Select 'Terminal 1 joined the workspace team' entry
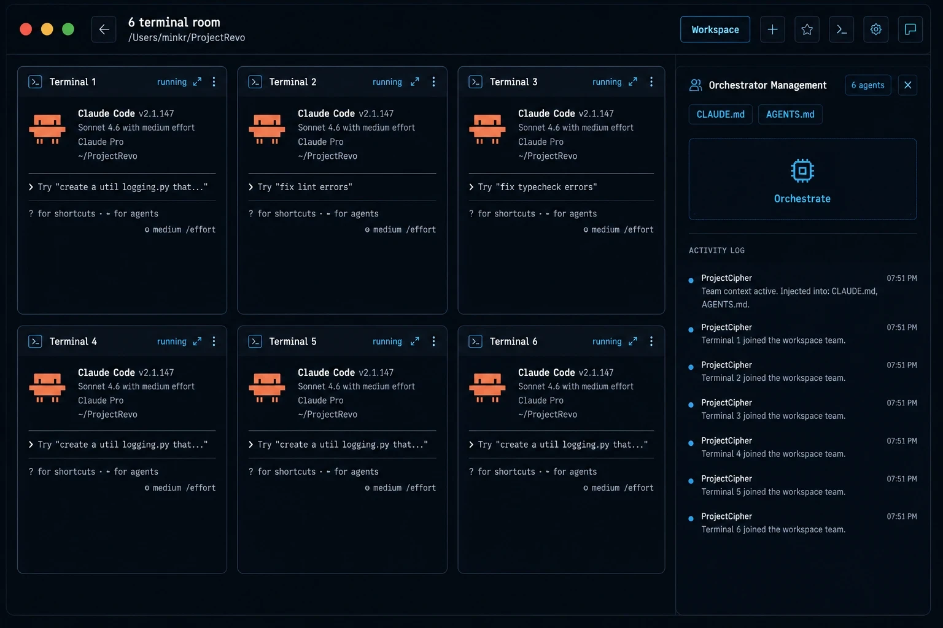 coord(802,334)
